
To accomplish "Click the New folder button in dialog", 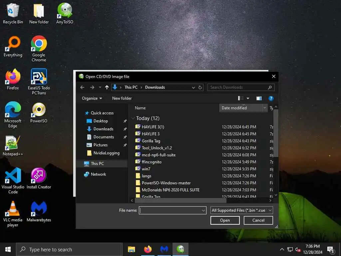I will (x=122, y=98).
